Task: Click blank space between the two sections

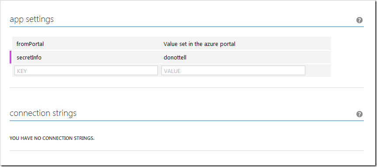Action: (187, 98)
